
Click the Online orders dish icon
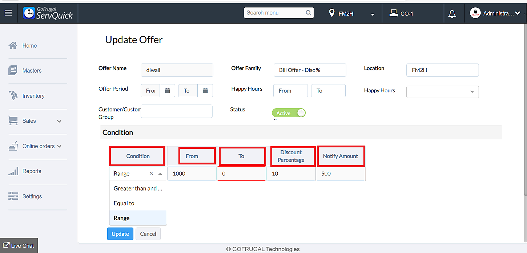pyautogui.click(x=13, y=146)
